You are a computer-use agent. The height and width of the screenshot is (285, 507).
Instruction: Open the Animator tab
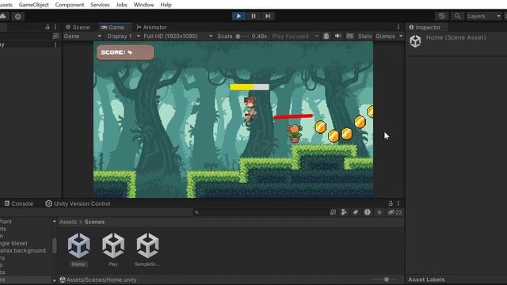point(151,28)
